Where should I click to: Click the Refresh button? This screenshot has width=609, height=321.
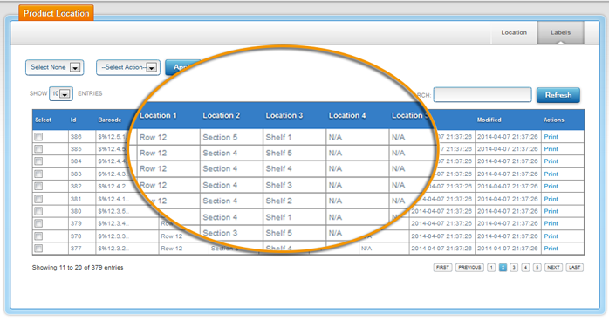(558, 95)
